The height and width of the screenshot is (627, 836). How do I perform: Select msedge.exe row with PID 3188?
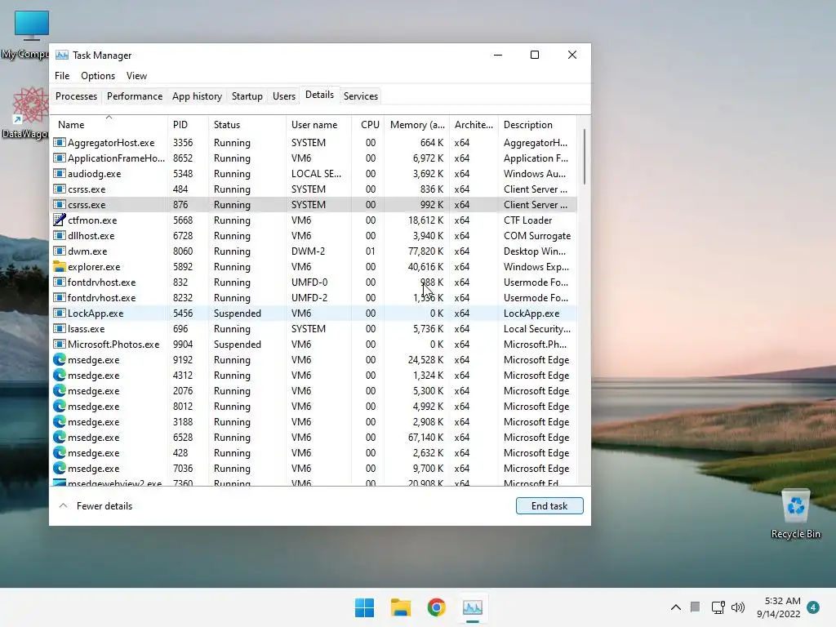(x=314, y=421)
